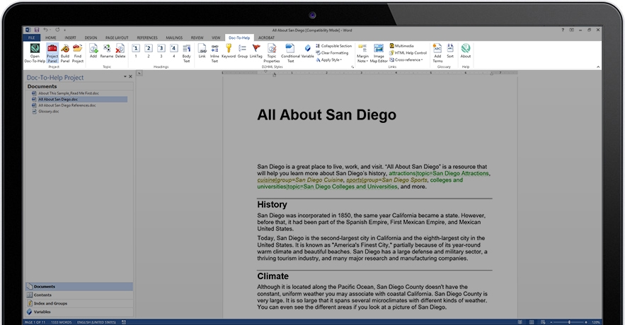Open the Build Panel

click(65, 53)
